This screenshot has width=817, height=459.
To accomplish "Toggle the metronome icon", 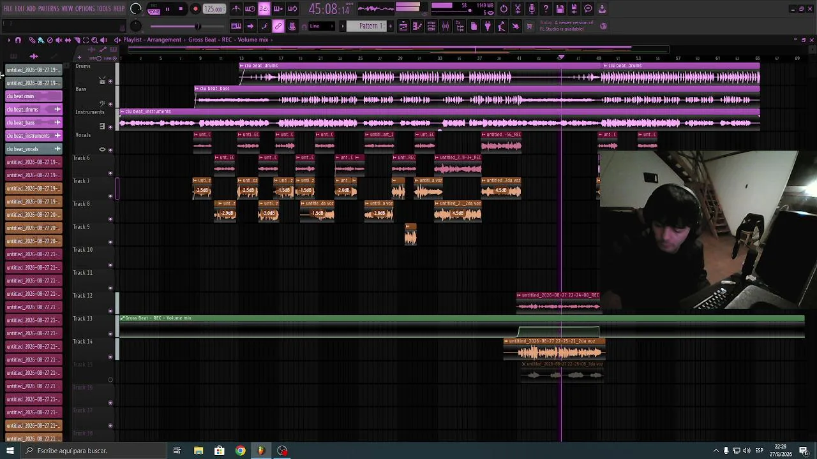I will point(236,9).
